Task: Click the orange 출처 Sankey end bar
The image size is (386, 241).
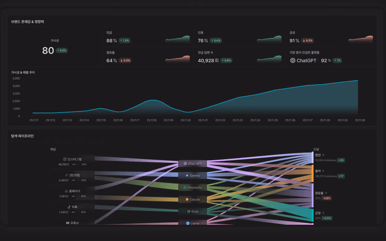Action: (x=313, y=173)
